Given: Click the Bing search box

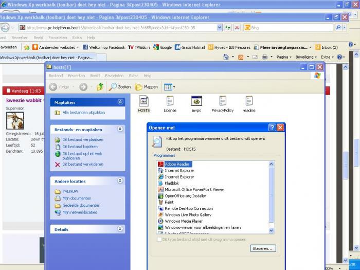Looking at the screenshot, I should point(289,28).
